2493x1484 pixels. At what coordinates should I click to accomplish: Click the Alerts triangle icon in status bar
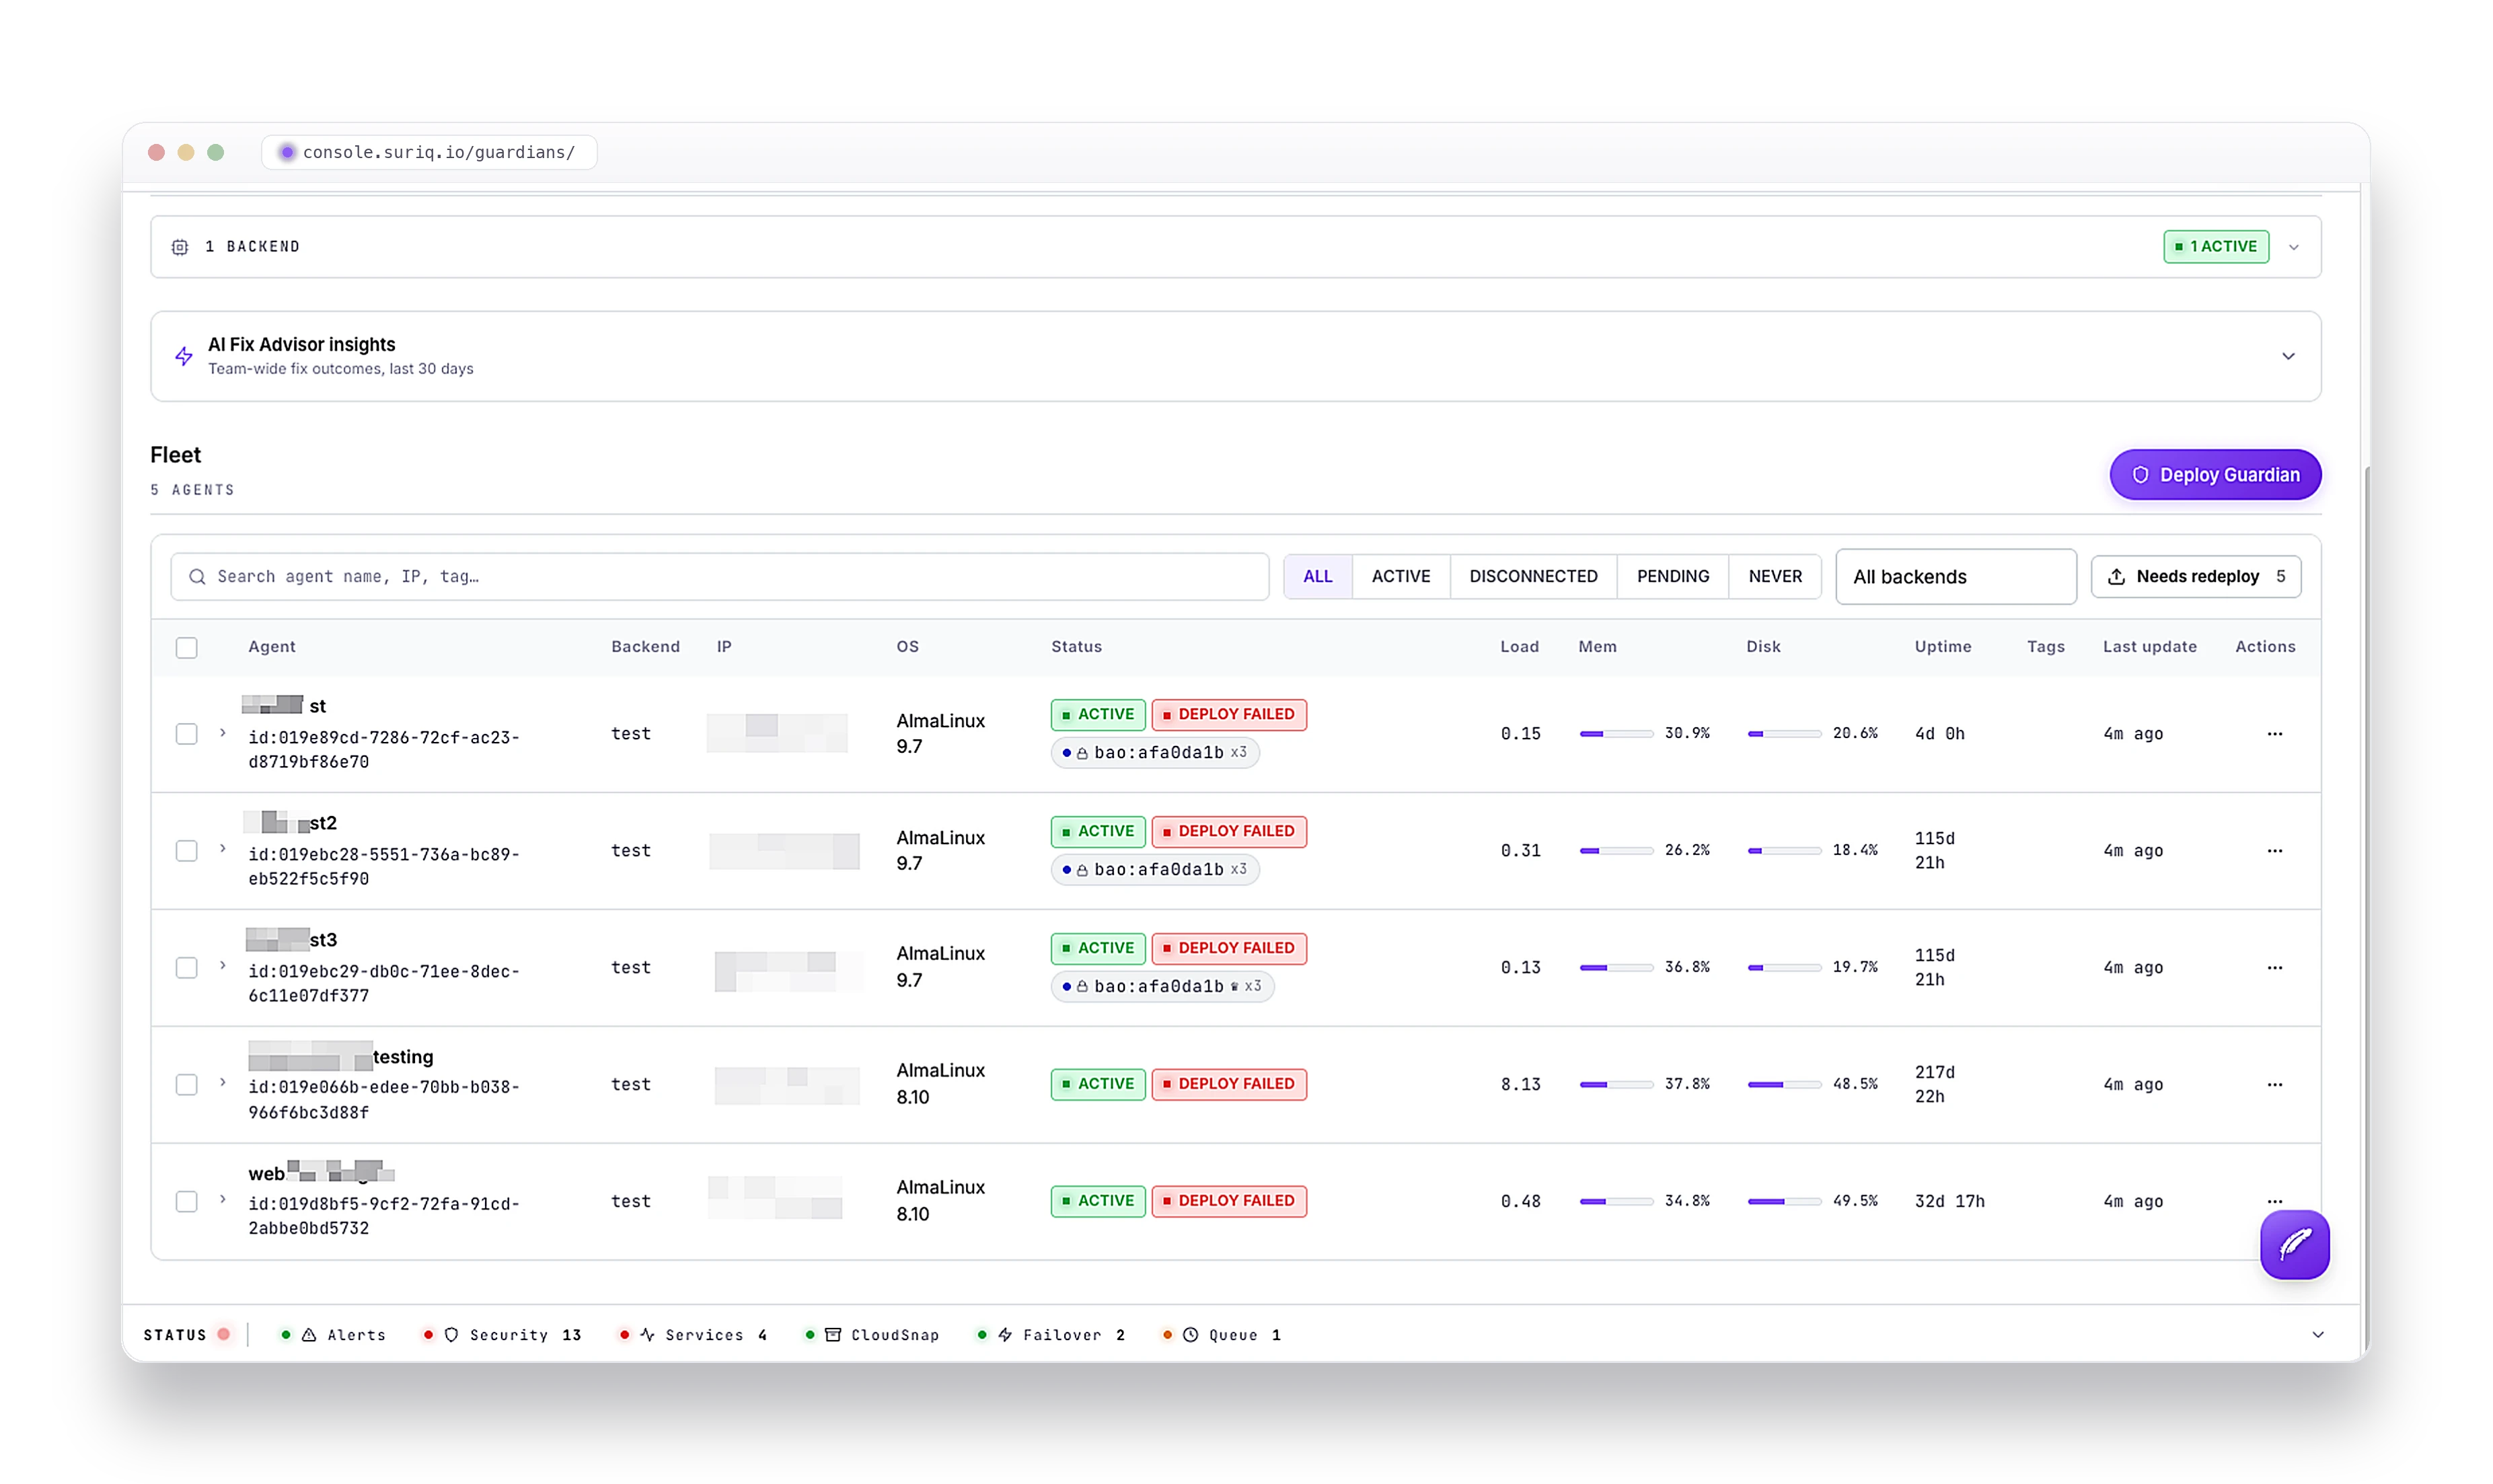(309, 1335)
